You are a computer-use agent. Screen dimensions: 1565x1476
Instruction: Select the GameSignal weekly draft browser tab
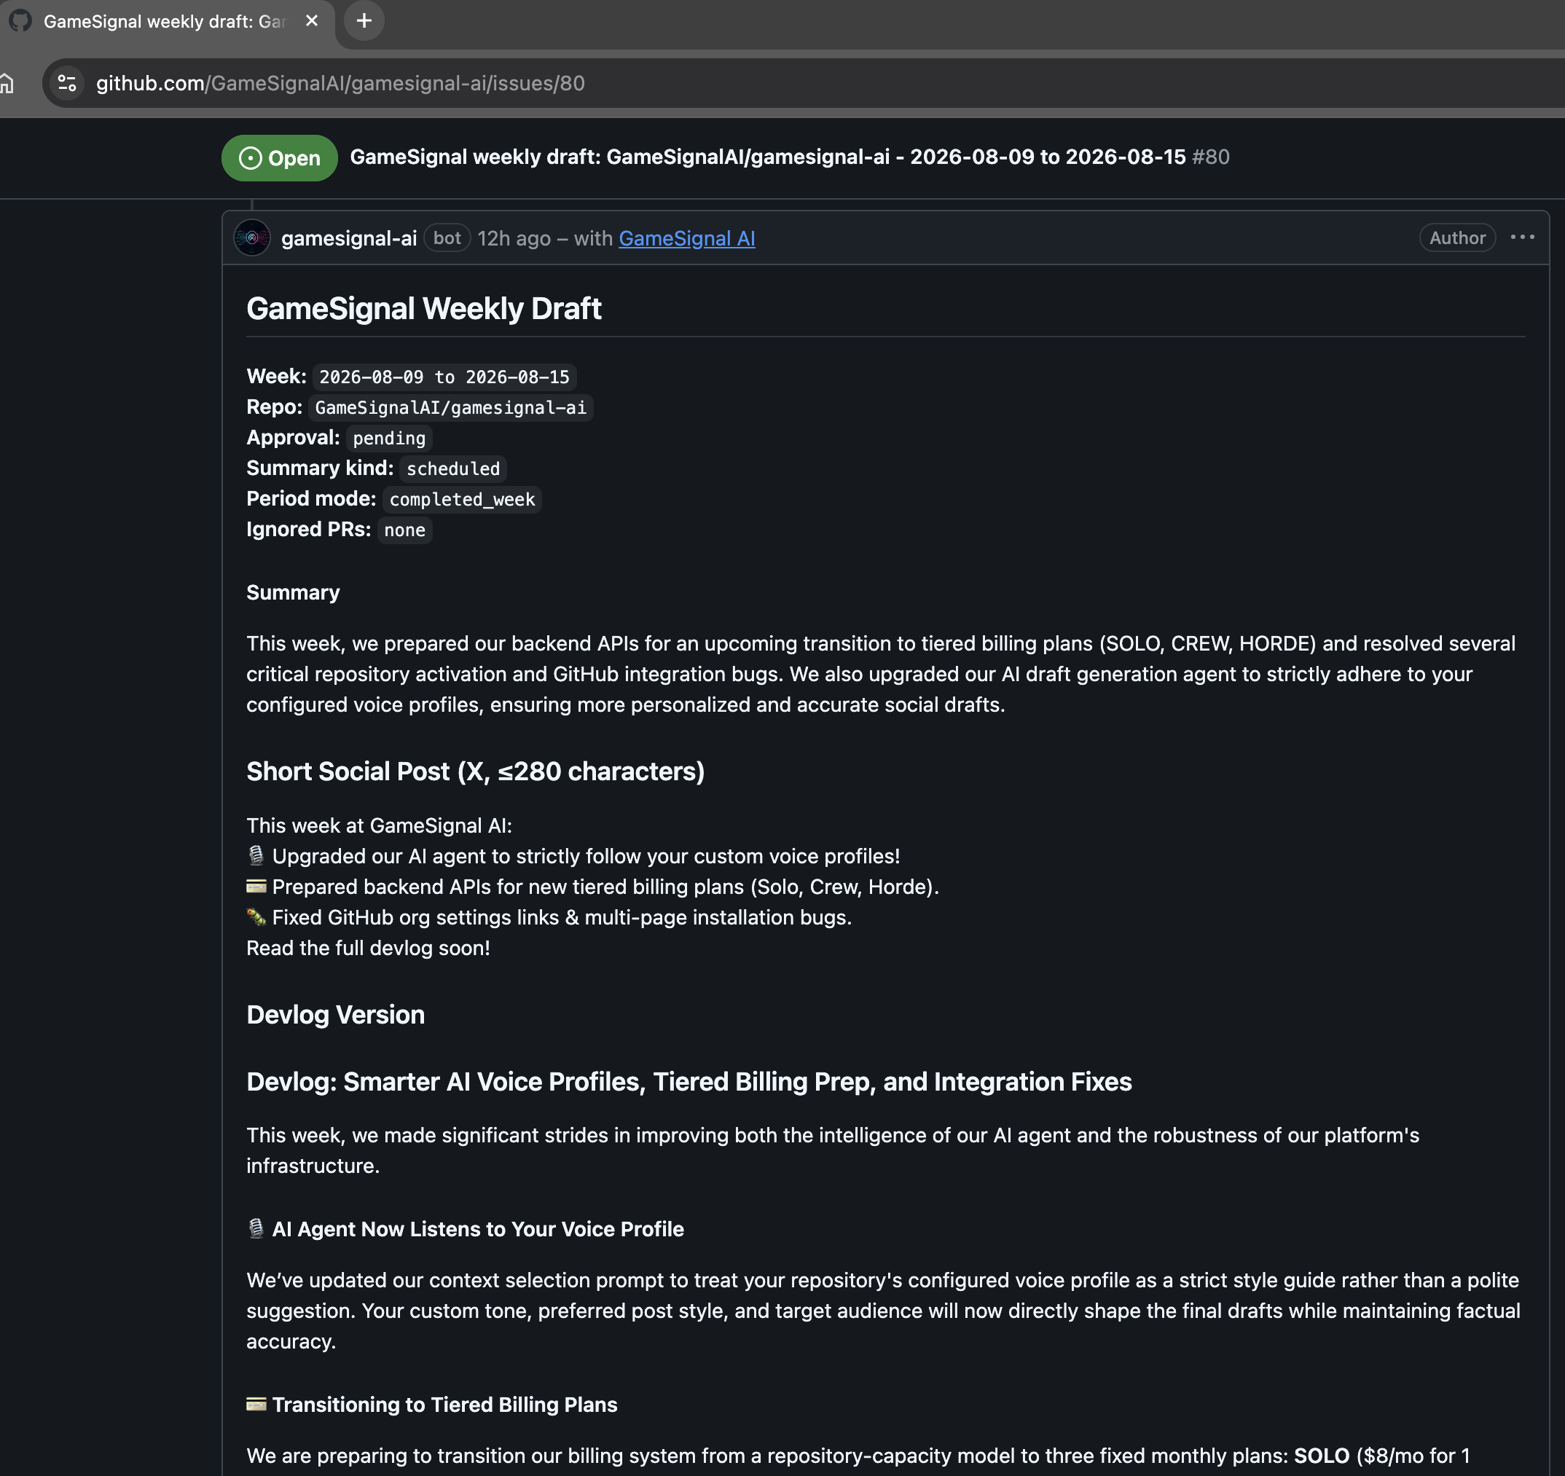[167, 21]
